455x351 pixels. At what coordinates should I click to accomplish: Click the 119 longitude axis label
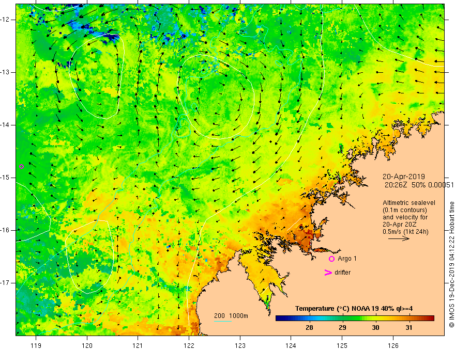click(x=36, y=345)
